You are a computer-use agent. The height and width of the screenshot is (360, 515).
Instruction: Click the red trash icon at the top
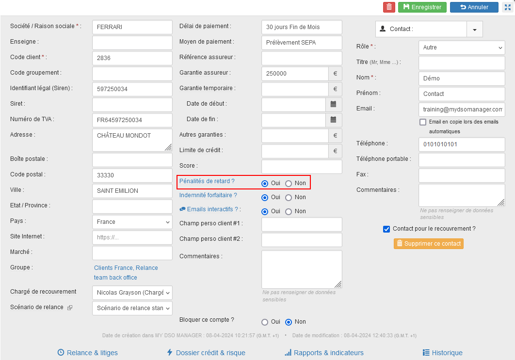click(388, 7)
